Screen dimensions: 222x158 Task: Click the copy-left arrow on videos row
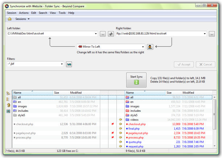[x=120, y=120]
